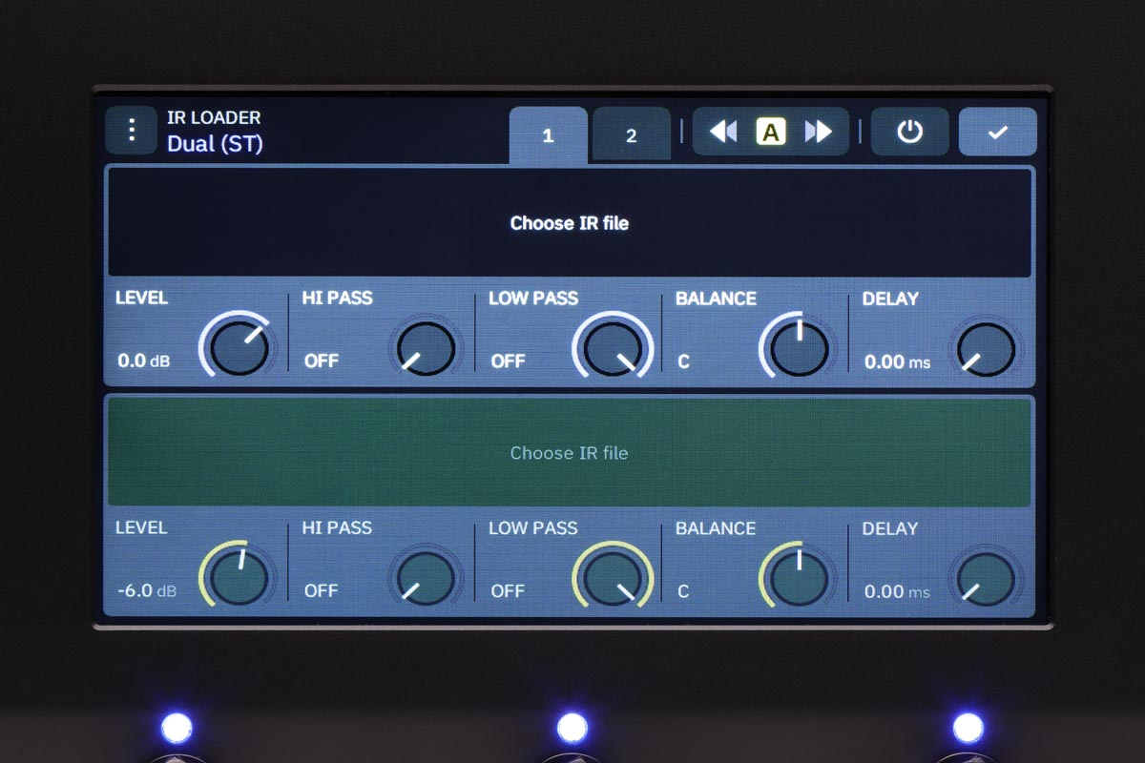This screenshot has width=1145, height=763.
Task: Choose IR file for the green bottom slot
Action: [569, 453]
